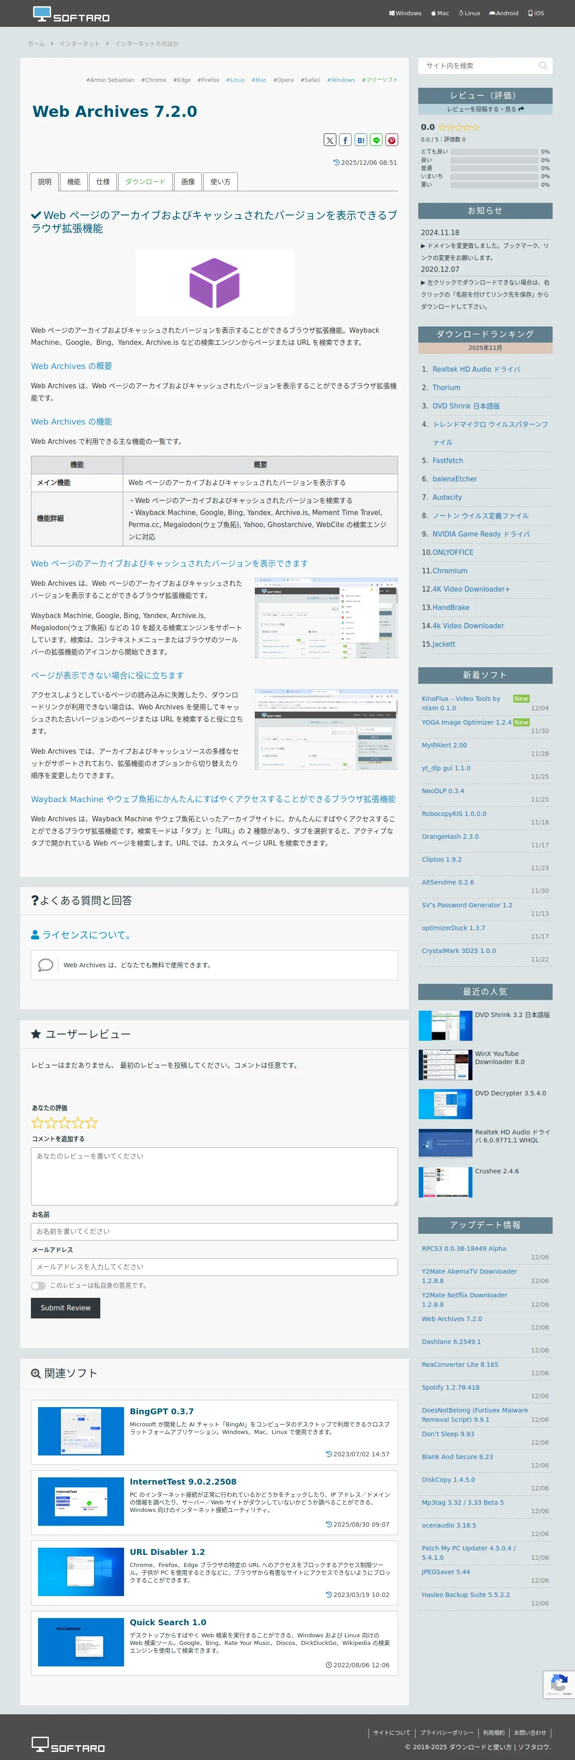
Task: Click the search magnifier icon
Action: (543, 65)
